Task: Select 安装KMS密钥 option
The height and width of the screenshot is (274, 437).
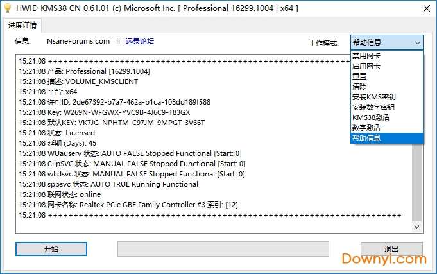Action: [387, 97]
